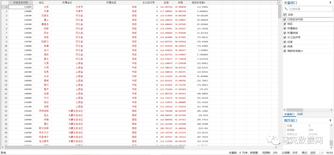The image size is (334, 155).
Task: Click the 呼和浩特 region cell
Action: click(x=41, y=111)
